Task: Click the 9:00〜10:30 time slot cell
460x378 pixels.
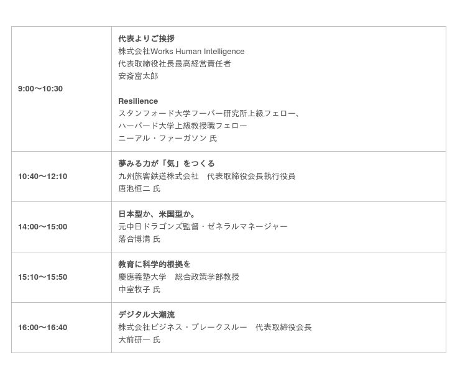Action: point(40,89)
